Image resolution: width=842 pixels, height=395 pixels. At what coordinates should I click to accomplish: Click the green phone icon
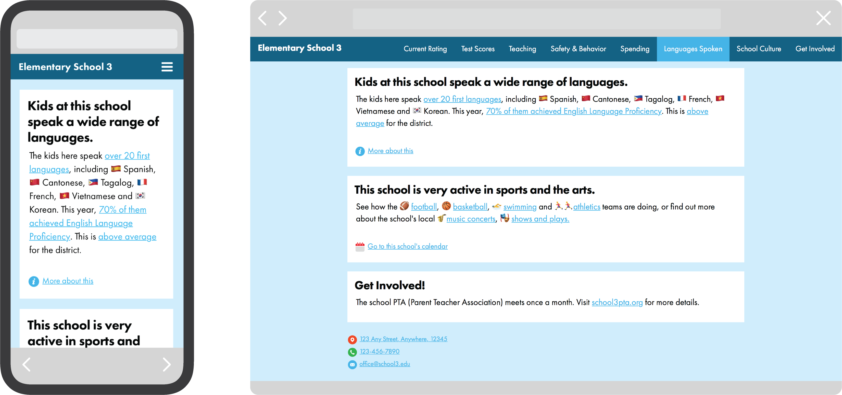pos(352,352)
